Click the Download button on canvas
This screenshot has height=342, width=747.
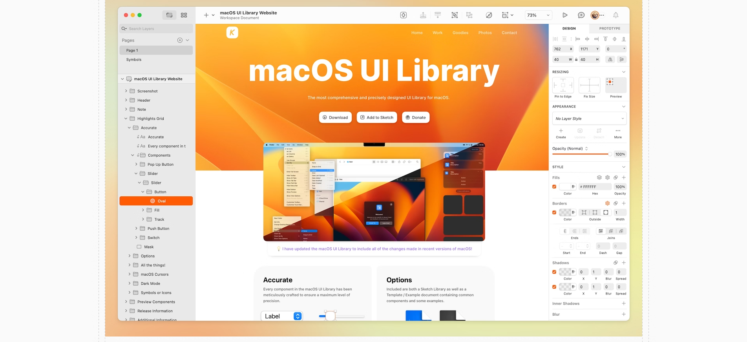tap(335, 117)
